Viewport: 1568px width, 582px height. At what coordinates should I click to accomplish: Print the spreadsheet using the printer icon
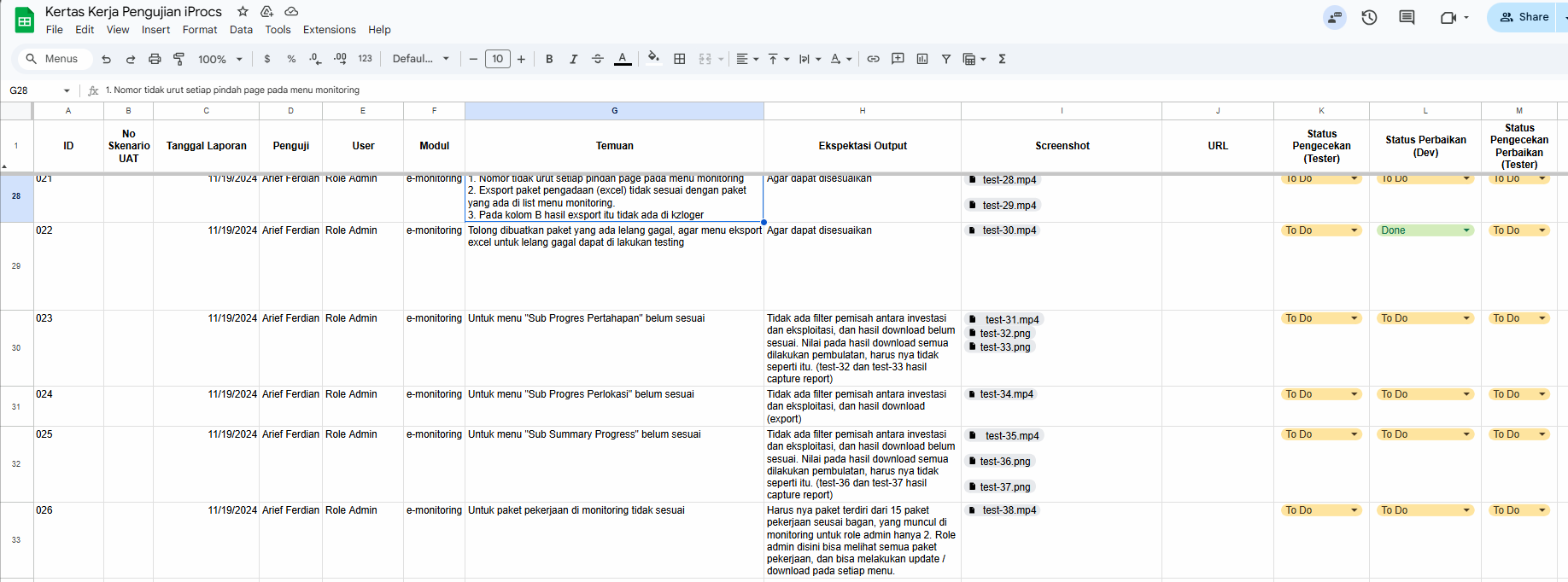(155, 59)
